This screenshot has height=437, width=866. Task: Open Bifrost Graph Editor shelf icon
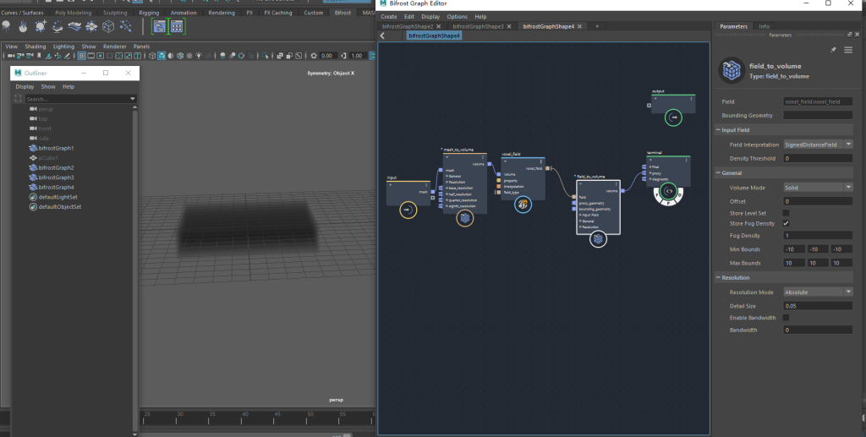[160, 26]
